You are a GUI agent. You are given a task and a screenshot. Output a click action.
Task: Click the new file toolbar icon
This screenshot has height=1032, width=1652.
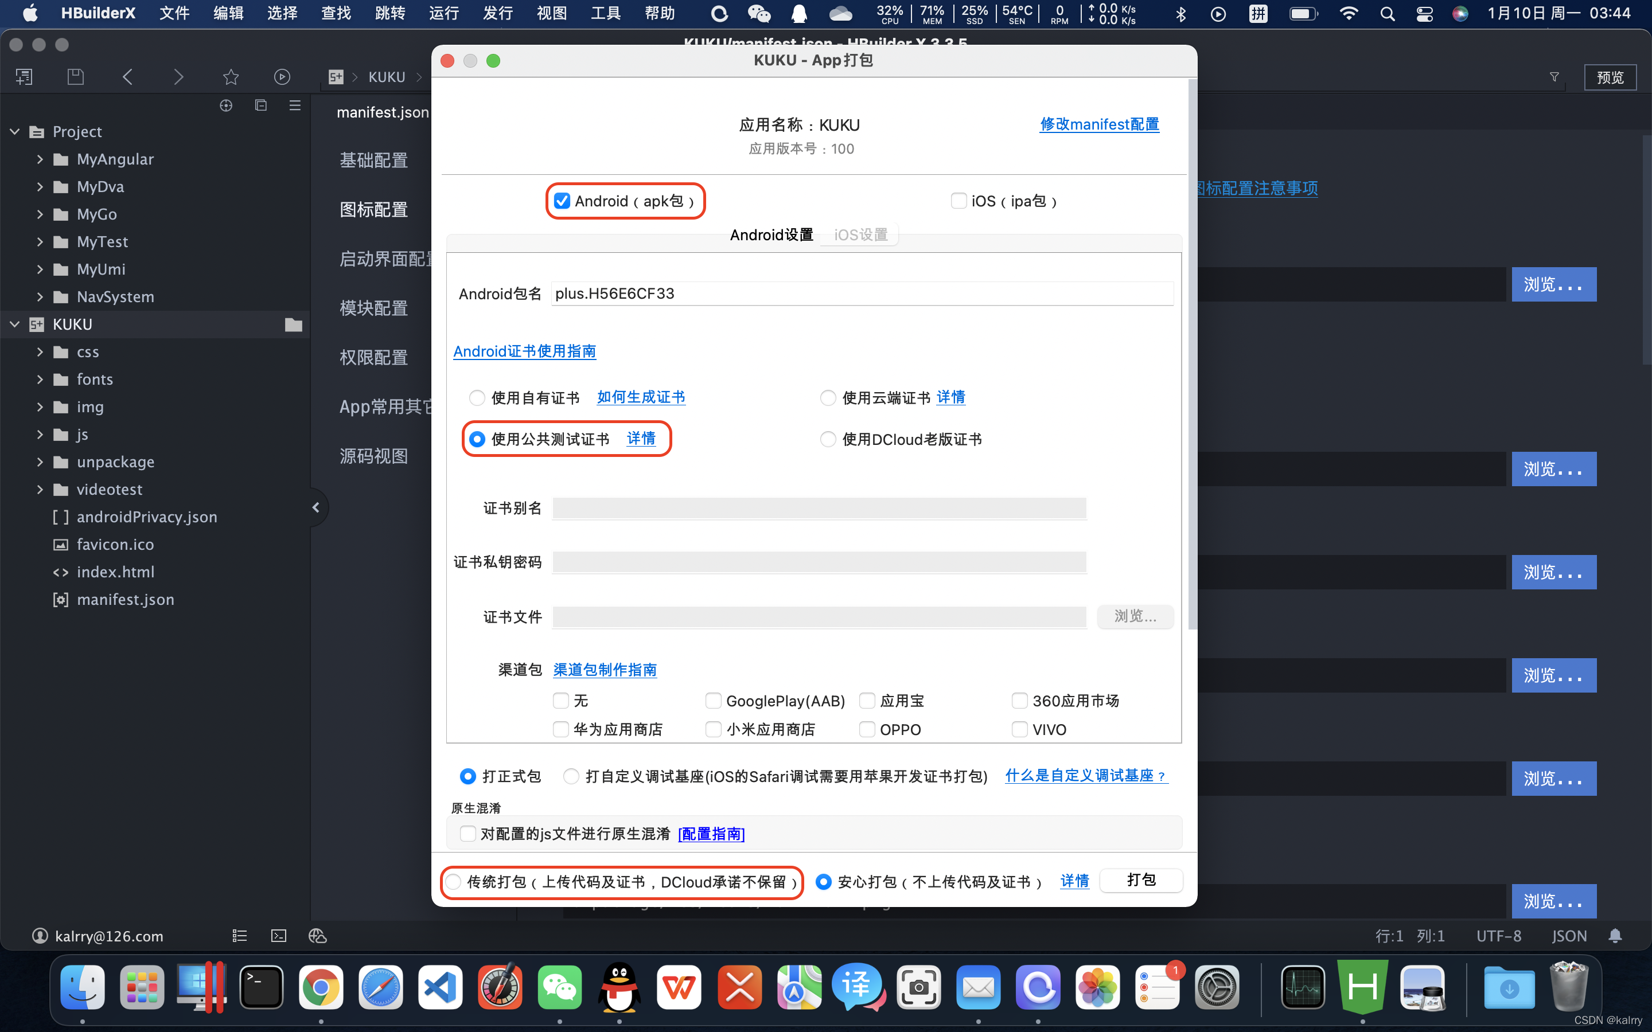(x=24, y=77)
